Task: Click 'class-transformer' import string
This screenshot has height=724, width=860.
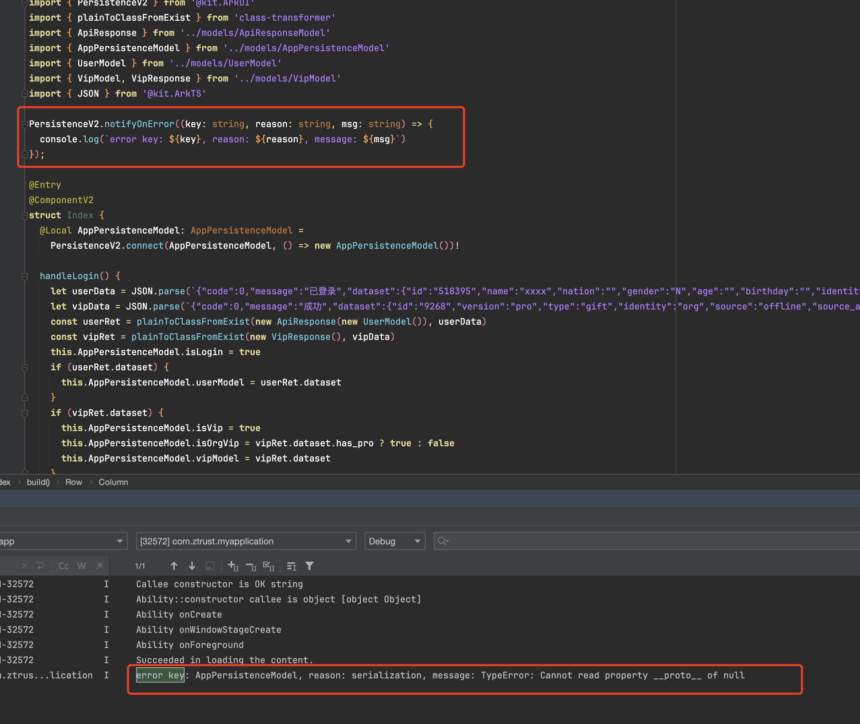Action: [285, 18]
